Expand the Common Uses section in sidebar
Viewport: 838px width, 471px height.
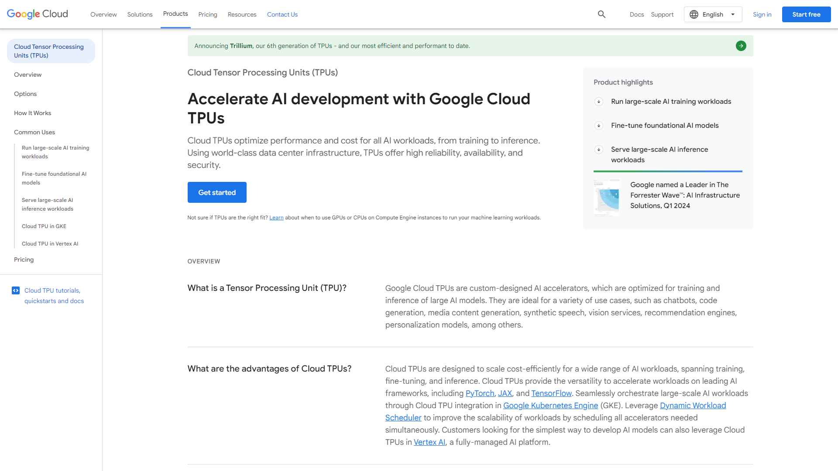pos(34,132)
